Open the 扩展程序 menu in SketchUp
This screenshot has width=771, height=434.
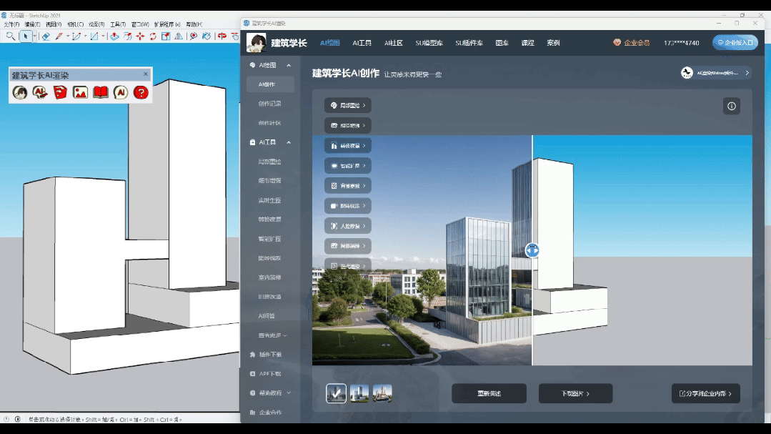tap(167, 24)
